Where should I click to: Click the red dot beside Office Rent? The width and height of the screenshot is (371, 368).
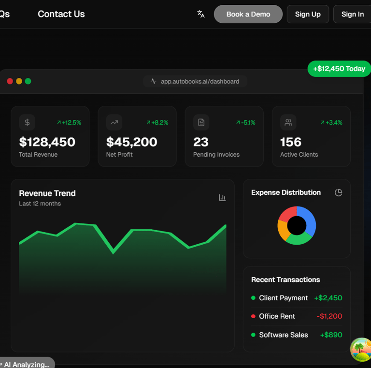click(253, 316)
